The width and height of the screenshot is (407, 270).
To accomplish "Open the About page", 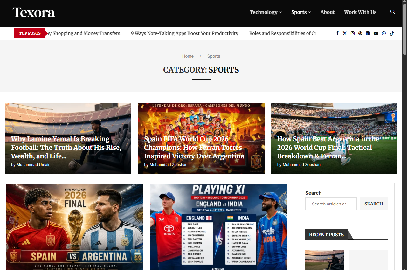I will (x=328, y=12).
